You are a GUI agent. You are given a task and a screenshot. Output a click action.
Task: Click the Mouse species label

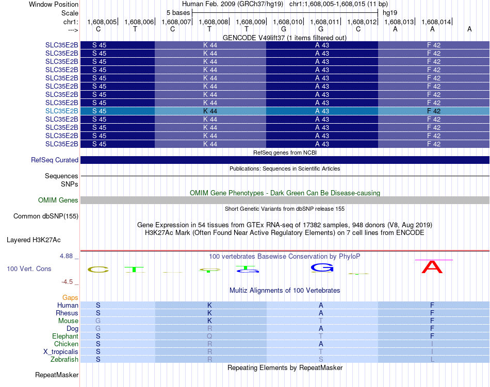(x=68, y=321)
